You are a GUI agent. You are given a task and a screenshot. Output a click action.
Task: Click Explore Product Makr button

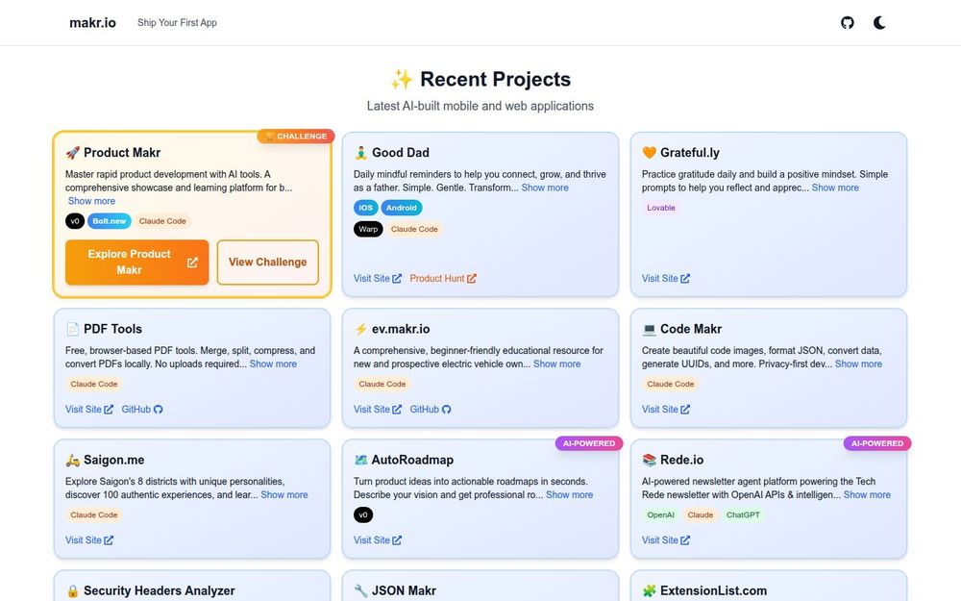pos(136,262)
